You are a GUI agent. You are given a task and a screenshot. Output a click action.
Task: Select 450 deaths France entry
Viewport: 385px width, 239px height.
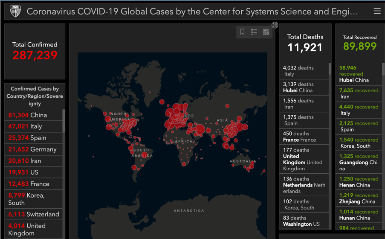(x=304, y=137)
